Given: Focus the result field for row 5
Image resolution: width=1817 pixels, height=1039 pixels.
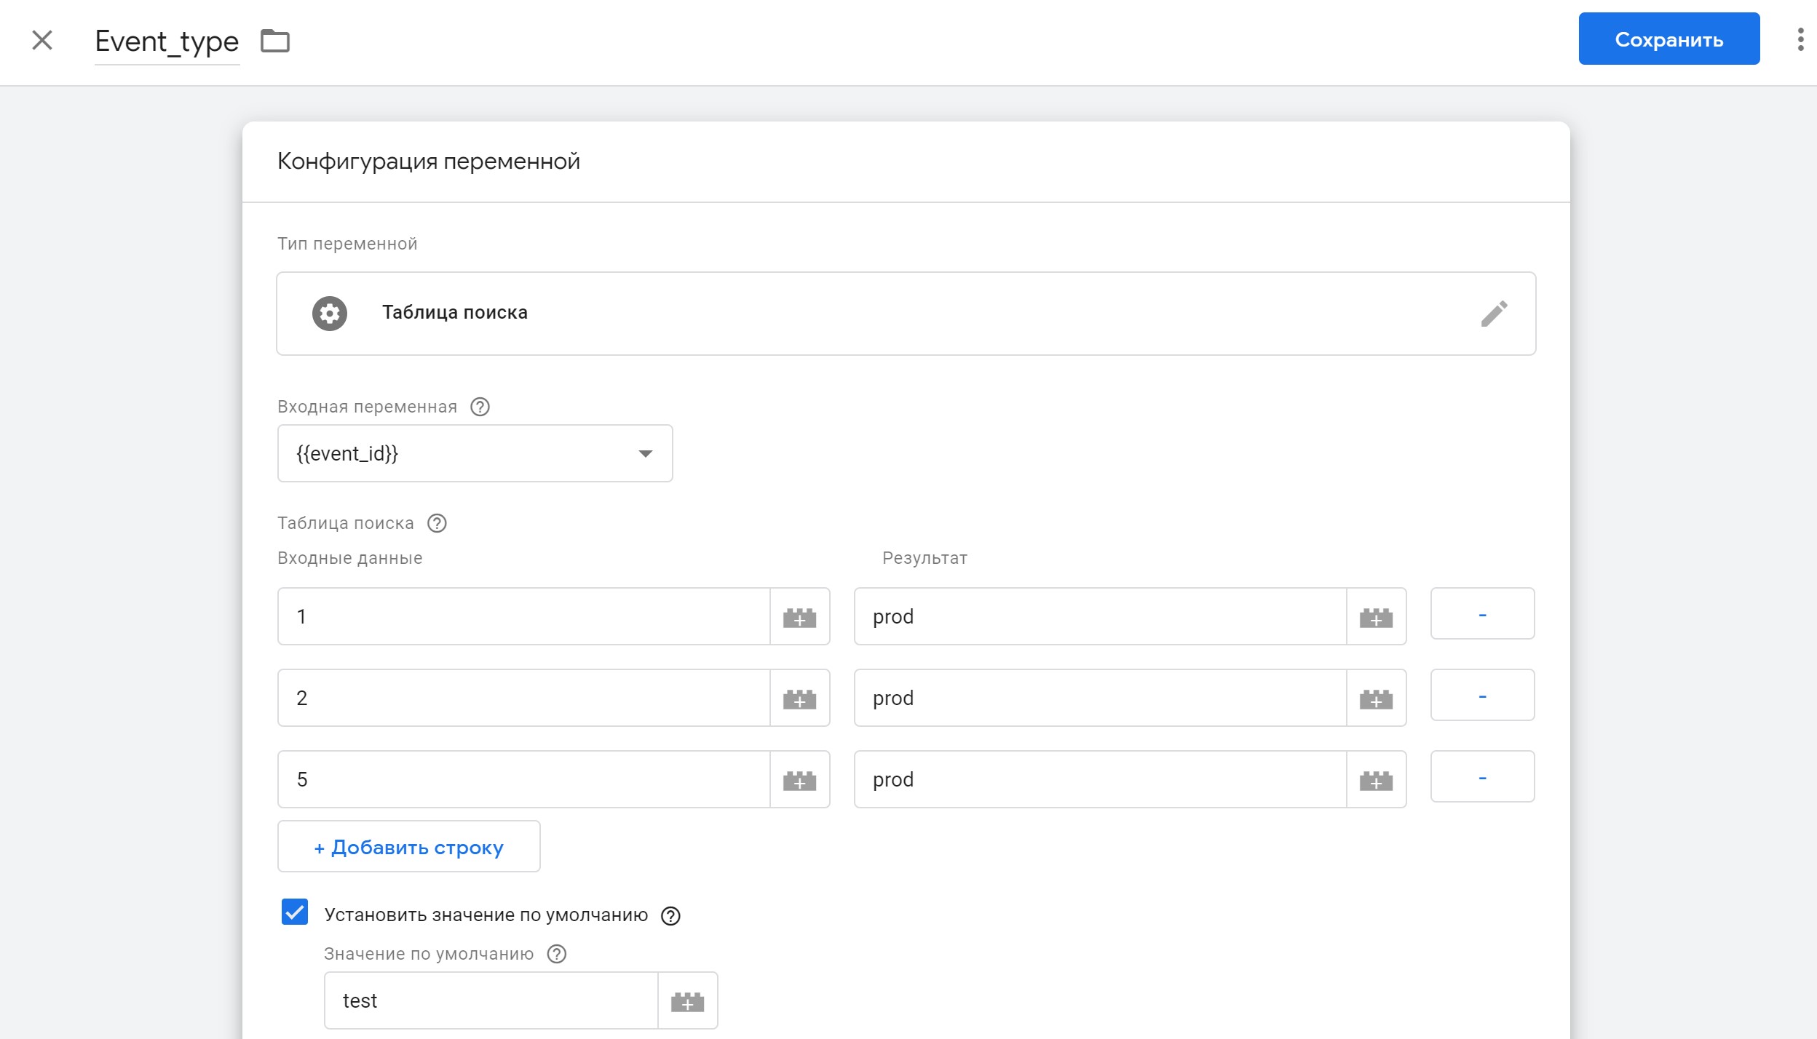Looking at the screenshot, I should pos(1100,779).
